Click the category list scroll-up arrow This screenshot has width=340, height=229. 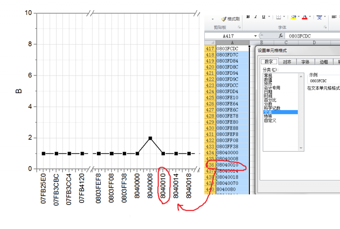click(x=301, y=76)
